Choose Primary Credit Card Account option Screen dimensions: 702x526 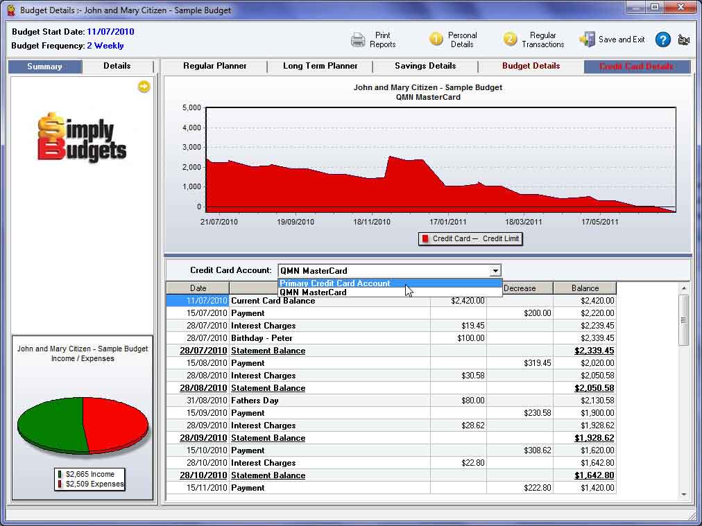pos(390,283)
